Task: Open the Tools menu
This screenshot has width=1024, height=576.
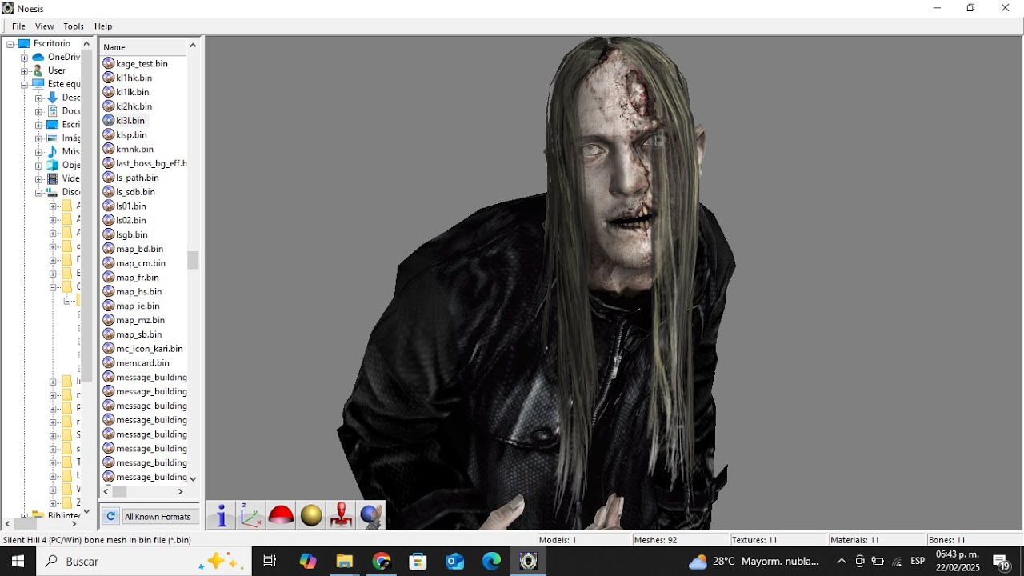Action: click(x=74, y=26)
